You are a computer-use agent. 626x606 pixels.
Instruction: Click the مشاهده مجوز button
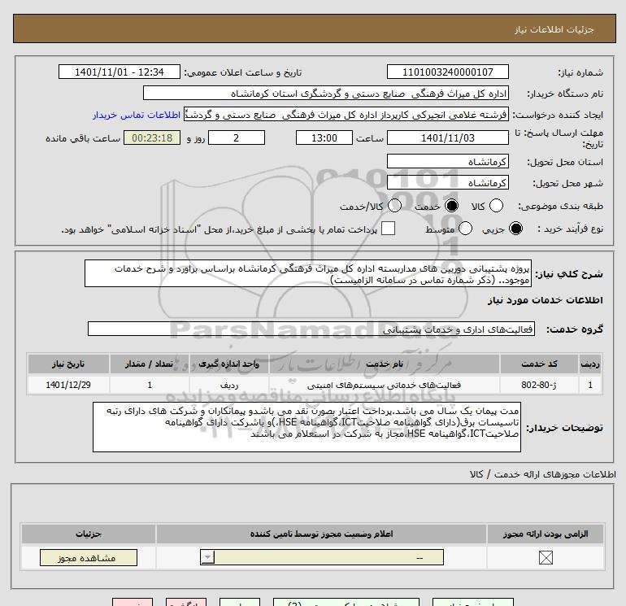tap(89, 558)
